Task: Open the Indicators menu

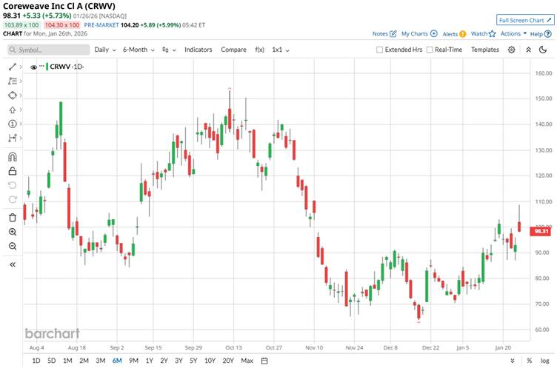Action: point(199,50)
